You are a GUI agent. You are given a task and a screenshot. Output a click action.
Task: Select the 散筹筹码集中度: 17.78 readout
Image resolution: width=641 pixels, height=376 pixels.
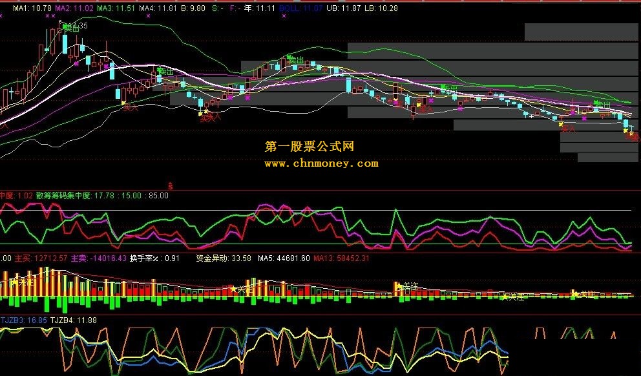pyautogui.click(x=75, y=196)
